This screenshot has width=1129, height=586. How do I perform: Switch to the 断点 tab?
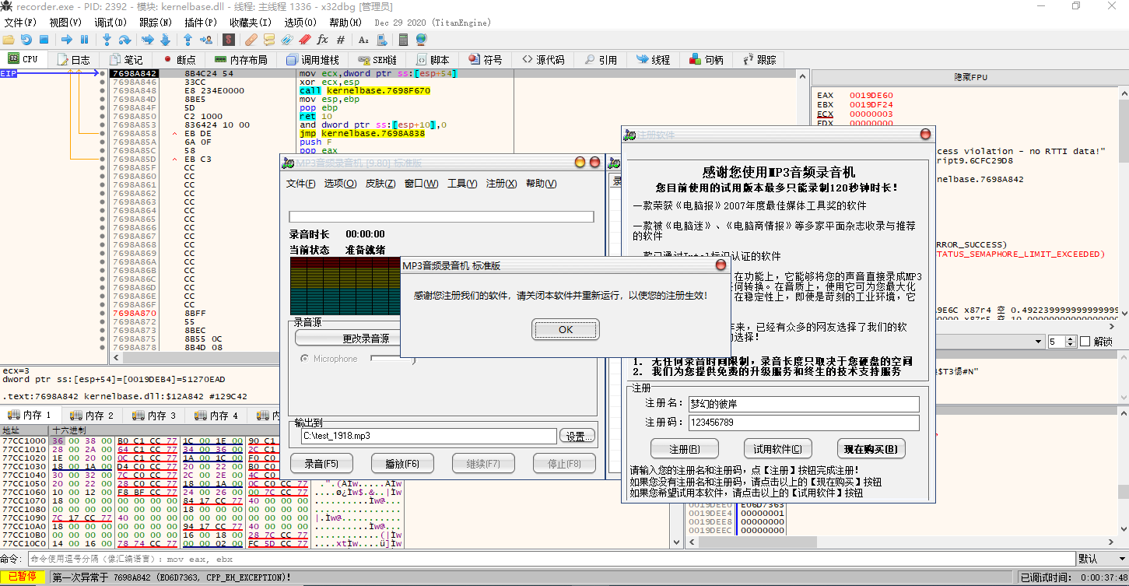tap(180, 59)
